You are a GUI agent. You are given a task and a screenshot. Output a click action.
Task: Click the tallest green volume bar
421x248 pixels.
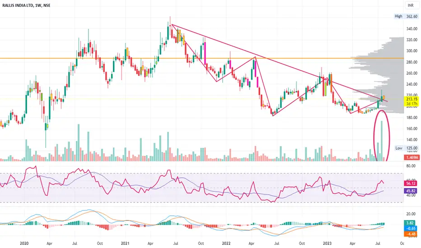pyautogui.click(x=382, y=141)
